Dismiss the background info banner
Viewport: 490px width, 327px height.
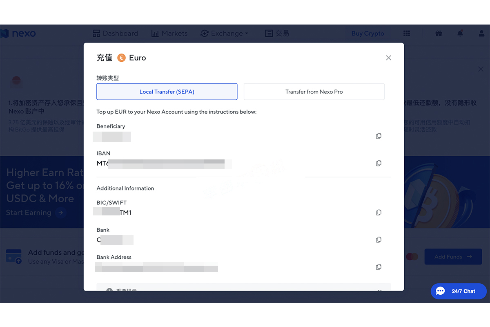pyautogui.click(x=481, y=69)
